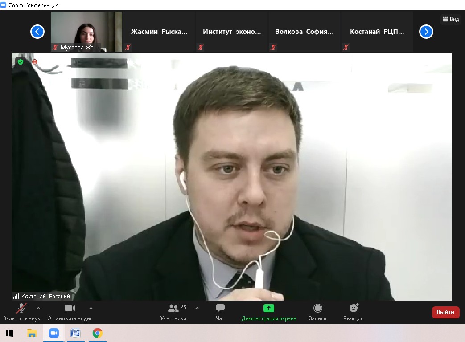The width and height of the screenshot is (465, 342).
Task: Select Мусаева Жа... video thumbnail
Action: [86, 32]
